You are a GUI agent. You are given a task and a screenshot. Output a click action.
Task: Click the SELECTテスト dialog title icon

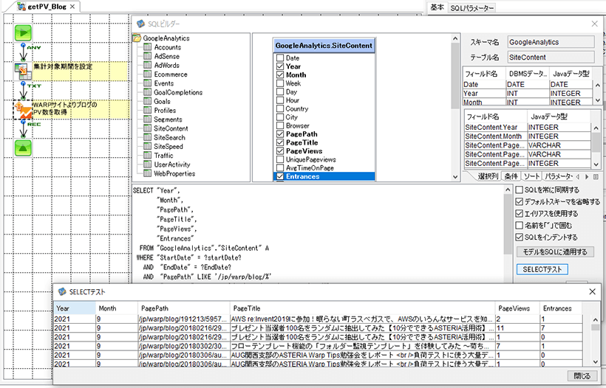[x=62, y=291]
